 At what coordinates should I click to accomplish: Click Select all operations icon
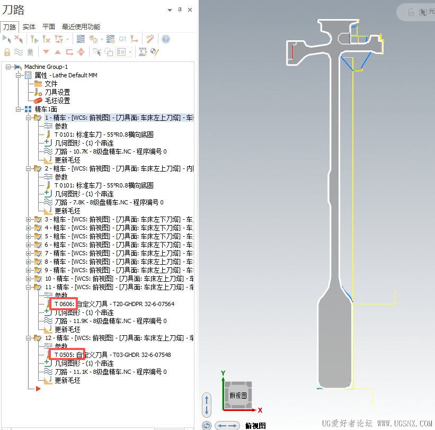[x=7, y=39]
